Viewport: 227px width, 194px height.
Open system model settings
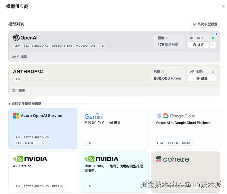(x=205, y=24)
